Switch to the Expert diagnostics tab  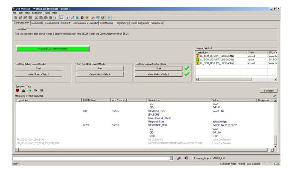coord(140,23)
